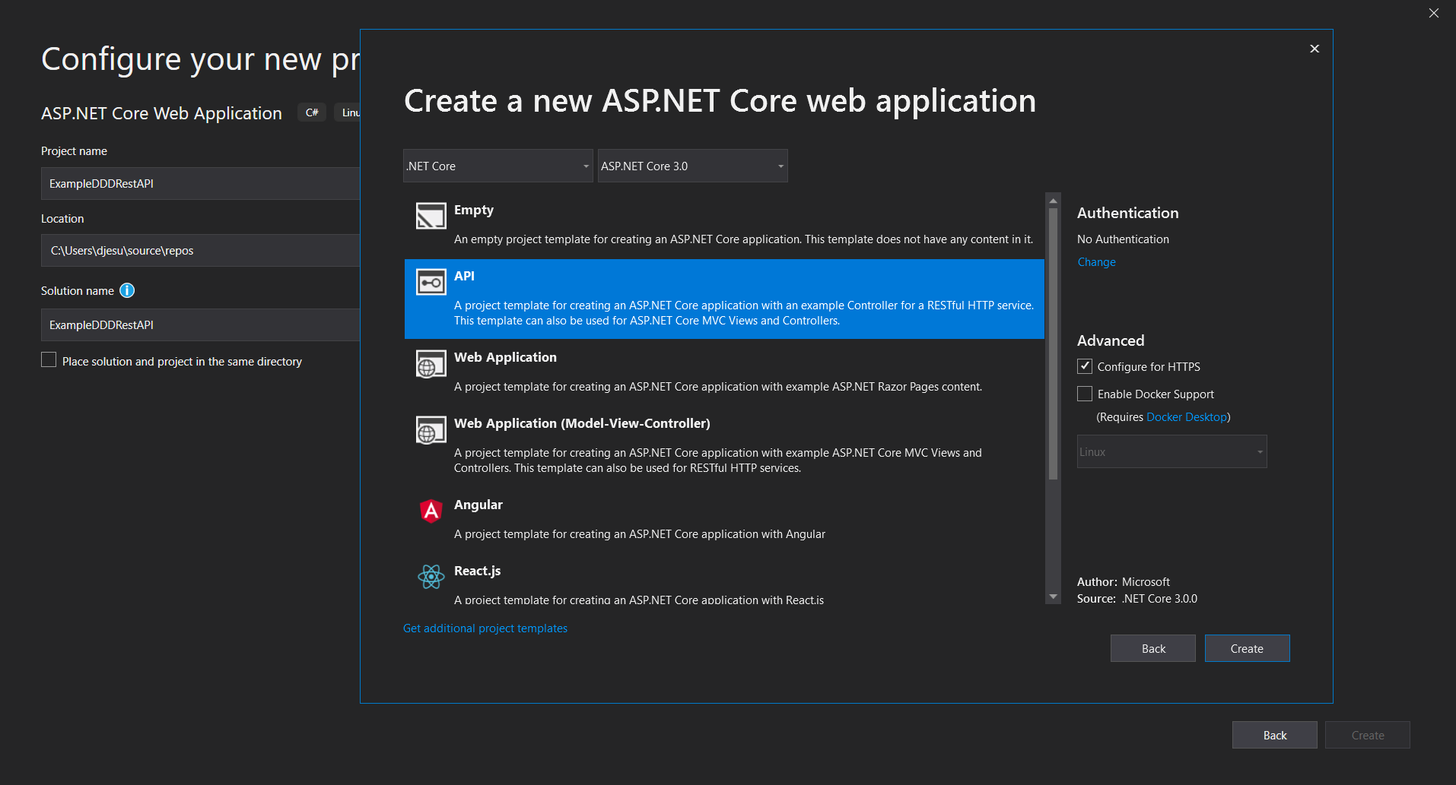The width and height of the screenshot is (1456, 785).
Task: Enable Docker Support checkbox
Action: click(x=1084, y=394)
